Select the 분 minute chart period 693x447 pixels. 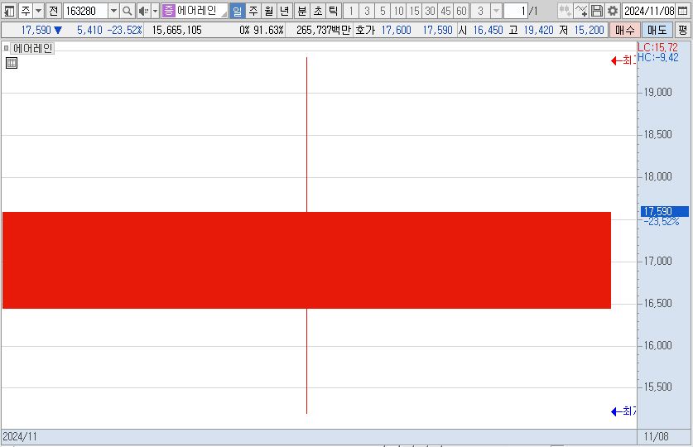(302, 11)
